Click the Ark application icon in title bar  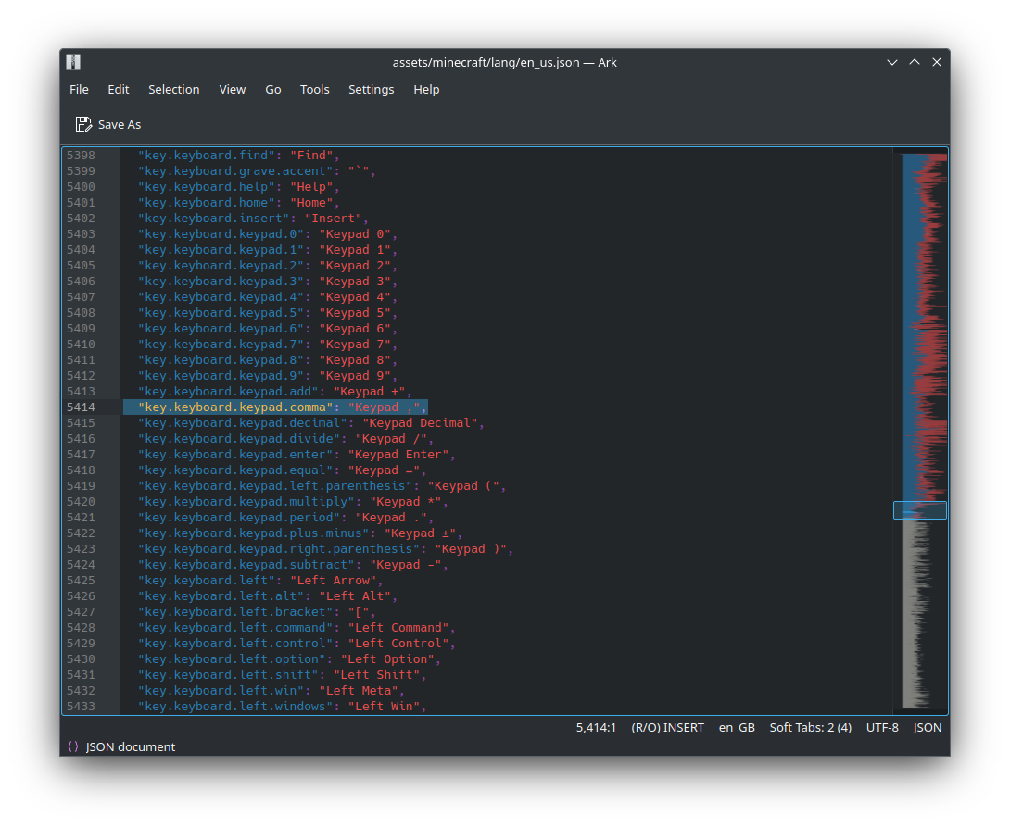pyautogui.click(x=73, y=62)
